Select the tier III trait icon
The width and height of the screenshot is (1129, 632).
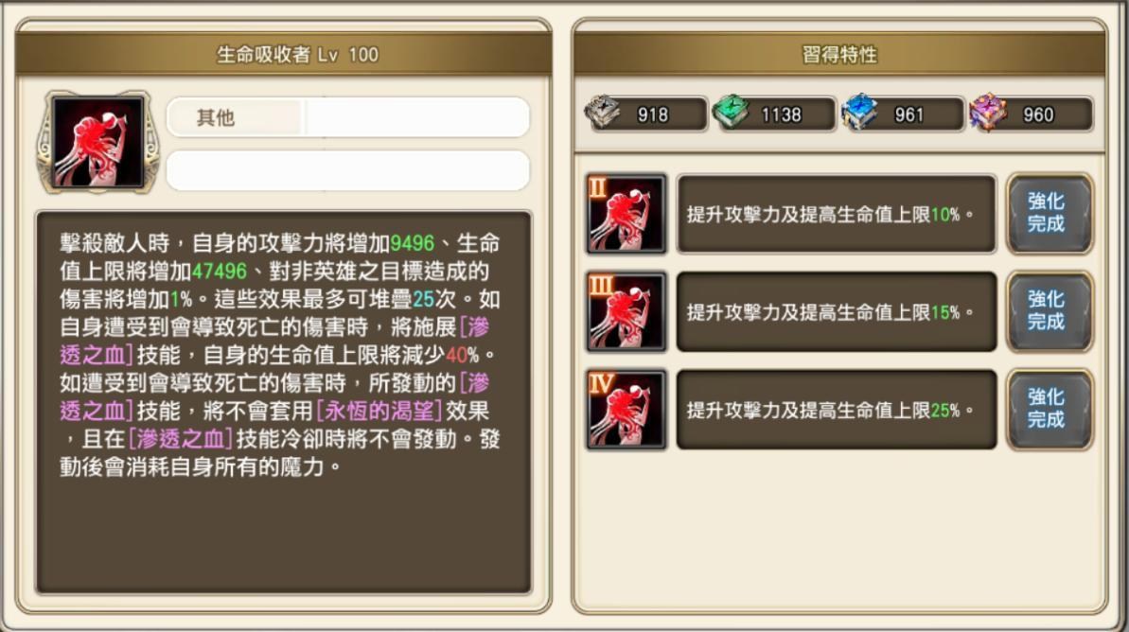(x=626, y=311)
